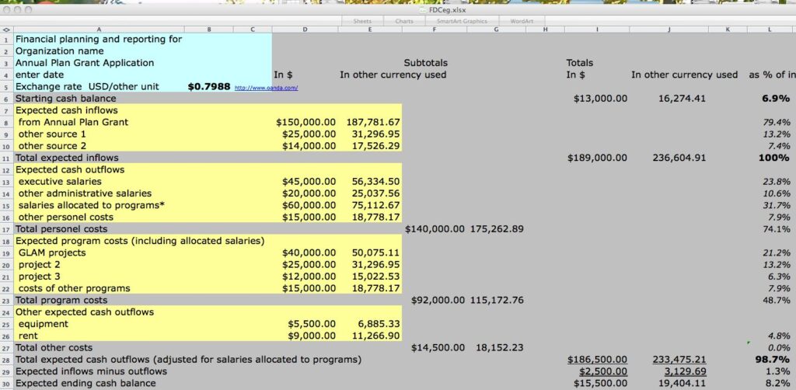Click the exchange rate value $0.7988

pos(208,87)
